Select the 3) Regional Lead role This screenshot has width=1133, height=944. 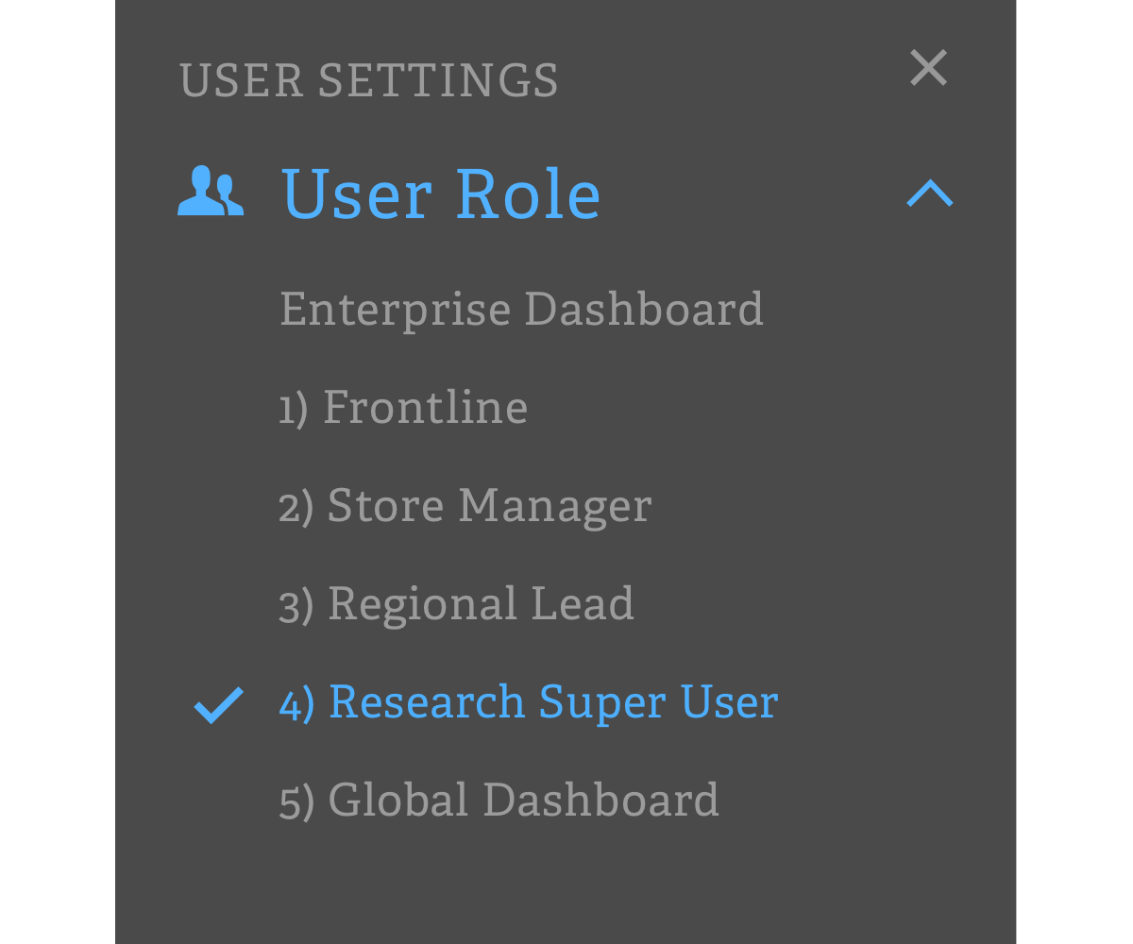pos(456,604)
